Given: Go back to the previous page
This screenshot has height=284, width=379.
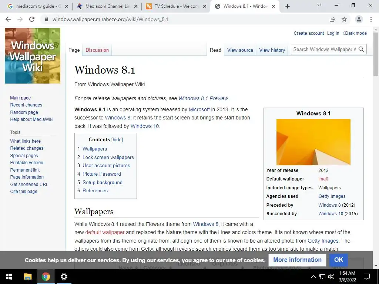Looking at the screenshot, I should tap(8, 19).
